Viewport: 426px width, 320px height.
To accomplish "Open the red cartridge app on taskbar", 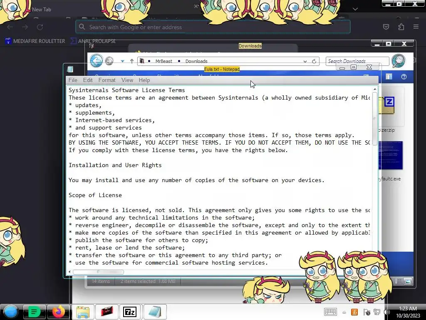I will 107,312.
